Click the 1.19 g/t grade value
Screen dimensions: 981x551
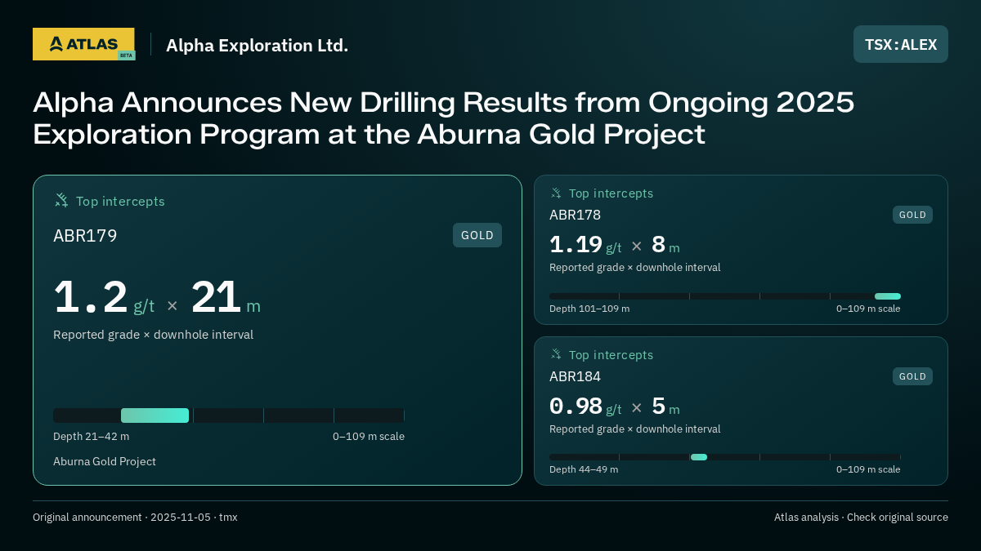pos(585,245)
